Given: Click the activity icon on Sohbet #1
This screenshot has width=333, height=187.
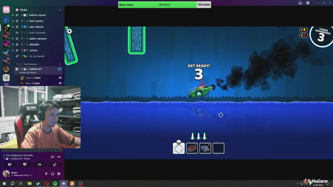Looking at the screenshot, I should [60, 69].
